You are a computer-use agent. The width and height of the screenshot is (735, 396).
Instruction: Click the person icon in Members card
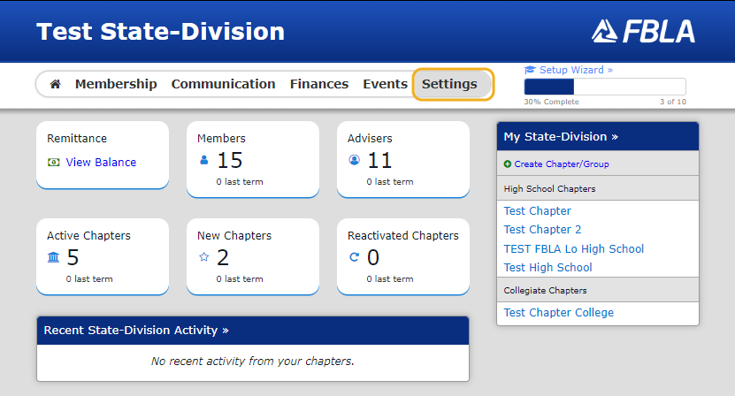pyautogui.click(x=204, y=160)
